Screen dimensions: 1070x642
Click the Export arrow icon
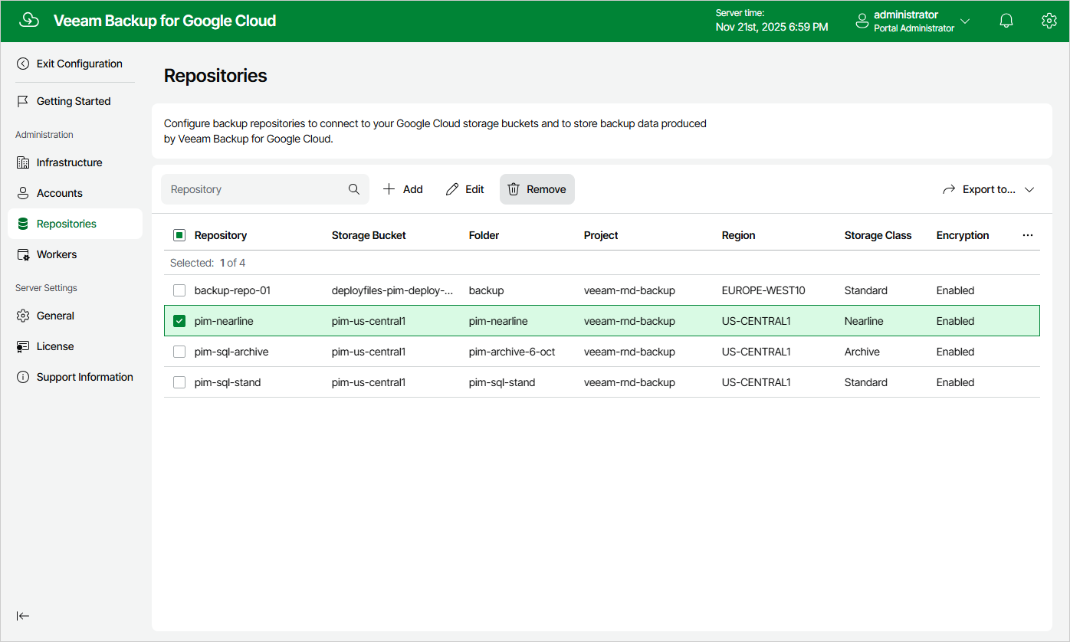949,189
